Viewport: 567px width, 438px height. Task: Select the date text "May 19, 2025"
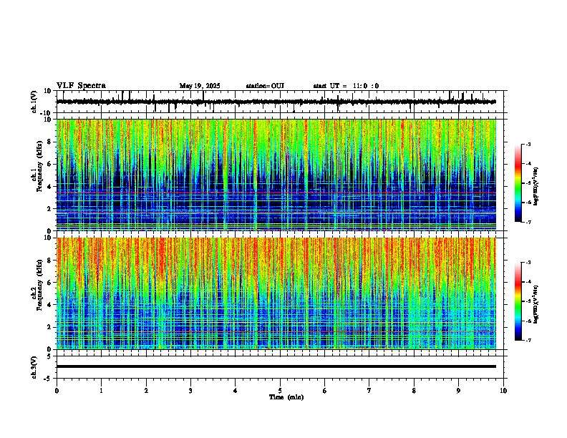(x=200, y=86)
